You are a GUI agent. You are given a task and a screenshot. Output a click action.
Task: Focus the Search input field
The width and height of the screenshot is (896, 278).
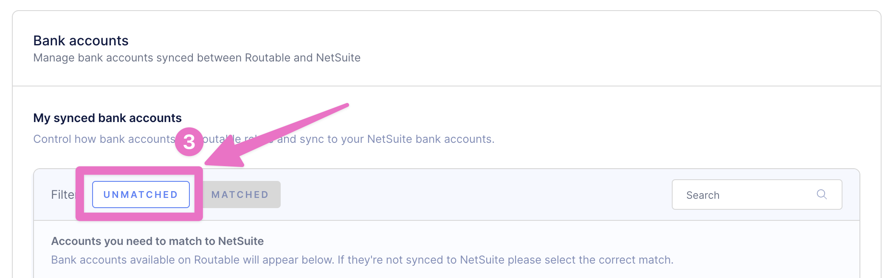757,195
